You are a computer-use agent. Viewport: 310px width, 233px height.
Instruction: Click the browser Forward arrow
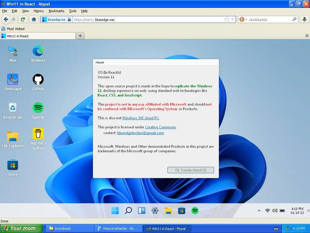coord(13,19)
